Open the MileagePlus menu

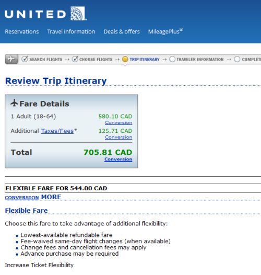(165, 31)
